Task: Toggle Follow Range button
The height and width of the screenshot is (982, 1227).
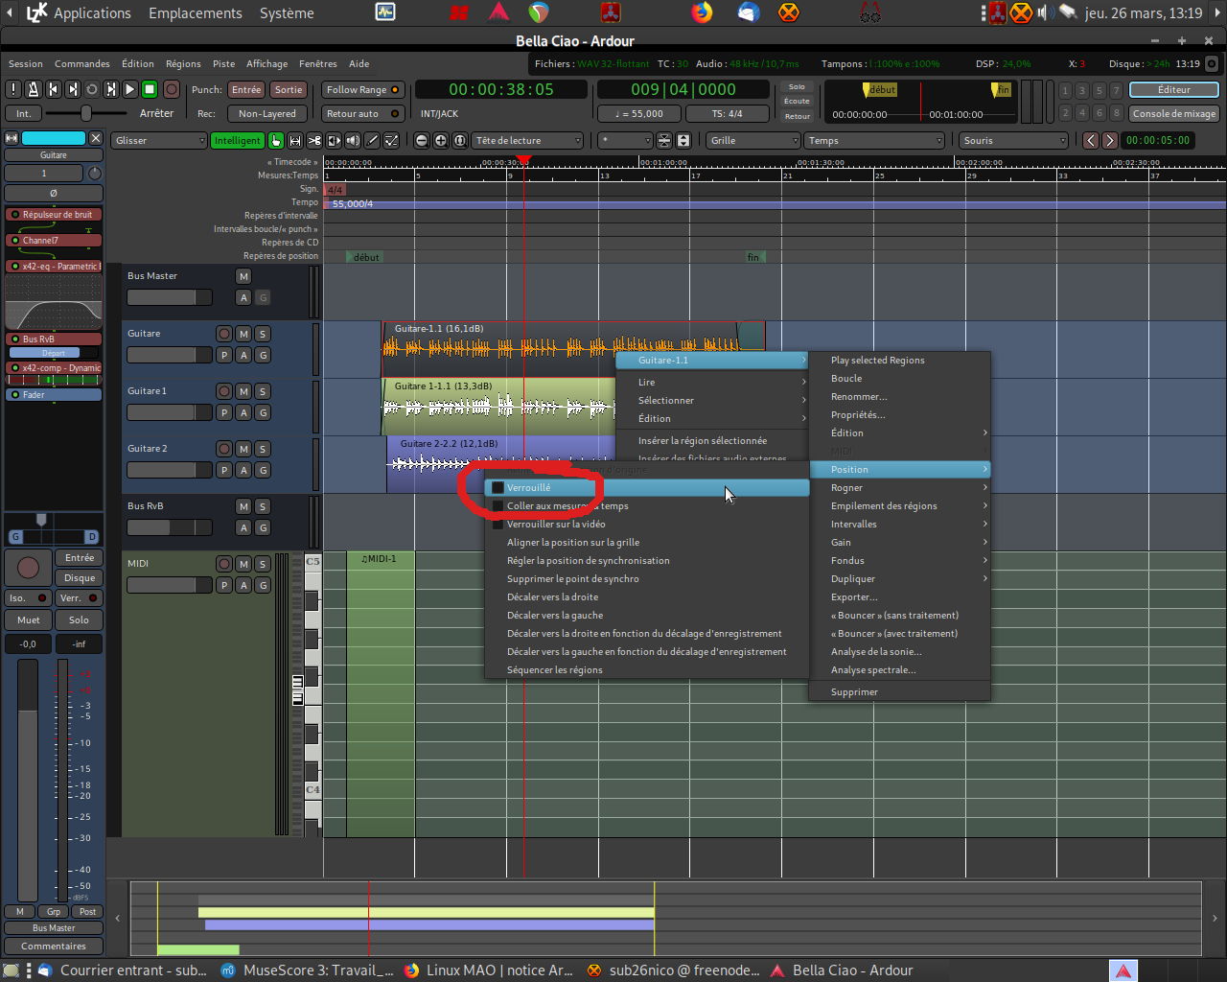Action: [x=362, y=89]
